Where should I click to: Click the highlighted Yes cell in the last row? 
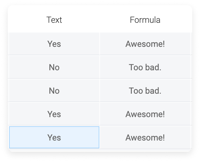[x=54, y=137]
